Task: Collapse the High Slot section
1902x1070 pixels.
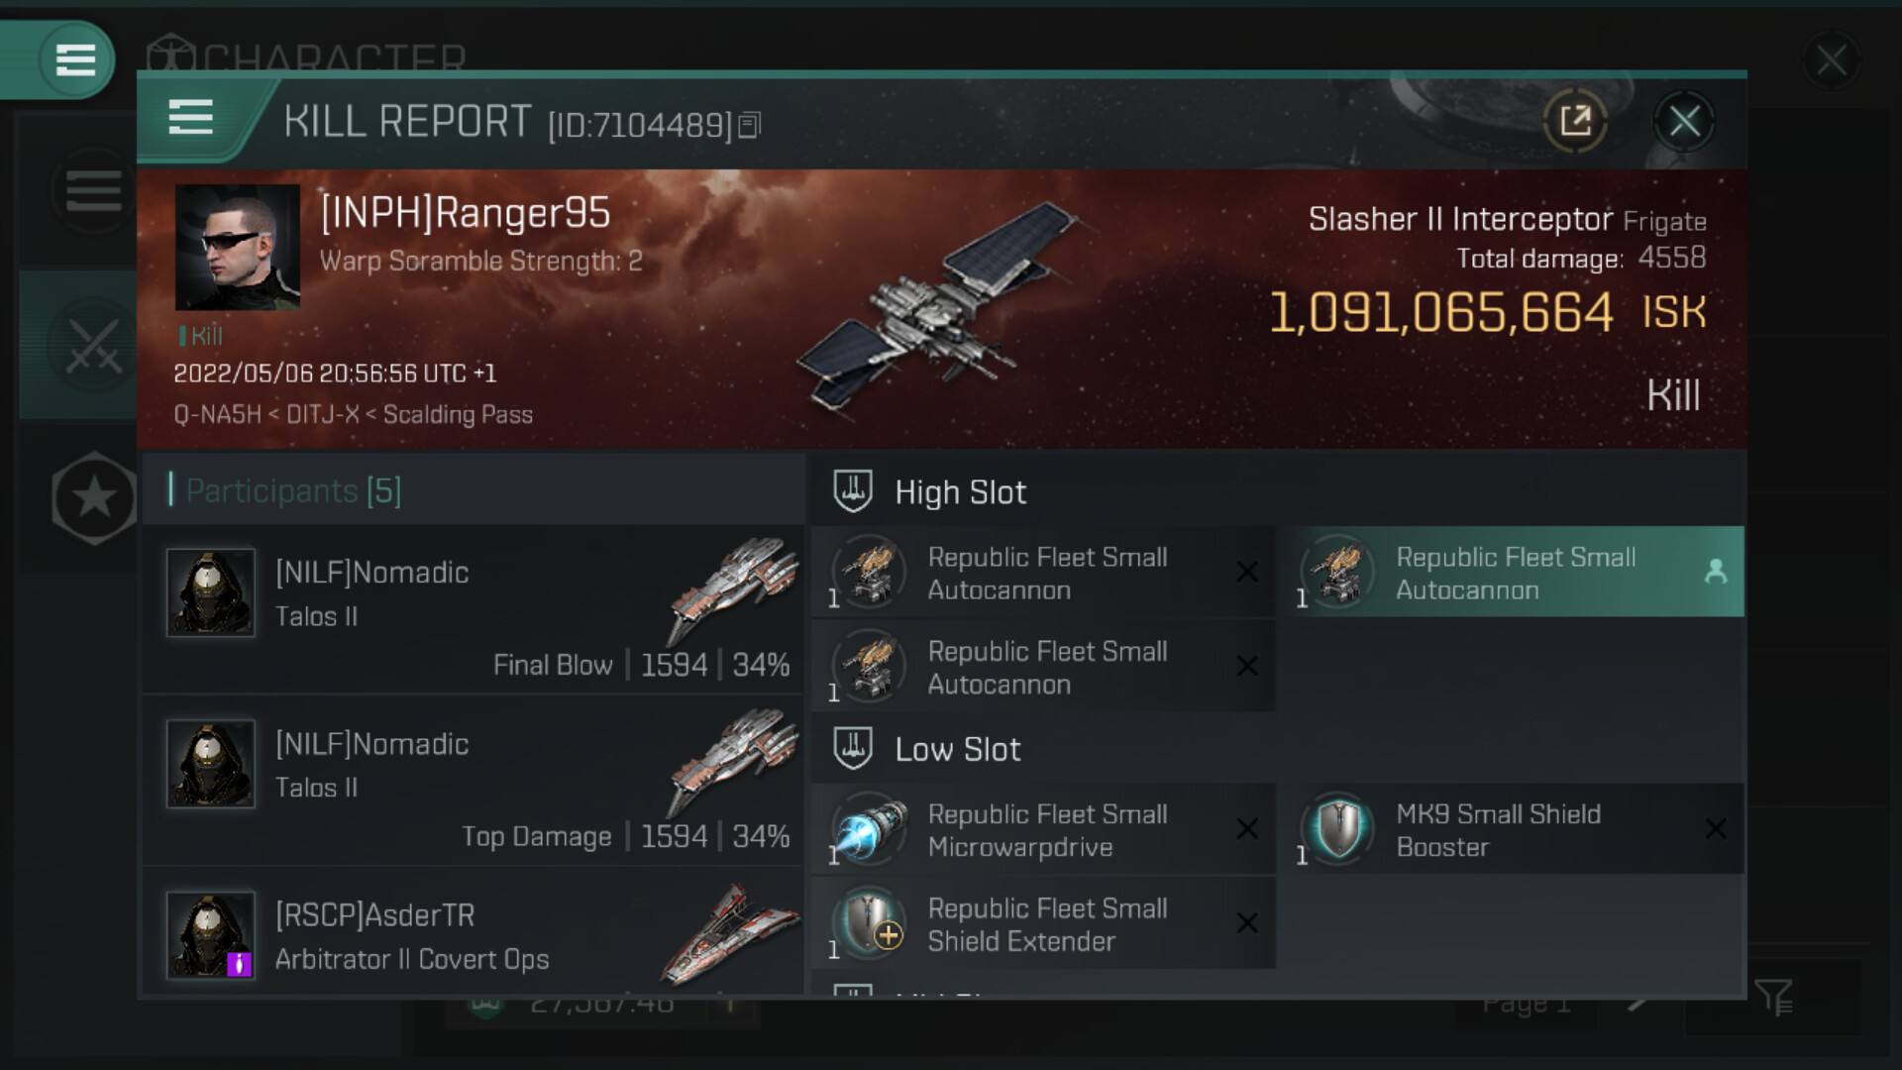Action: point(853,491)
